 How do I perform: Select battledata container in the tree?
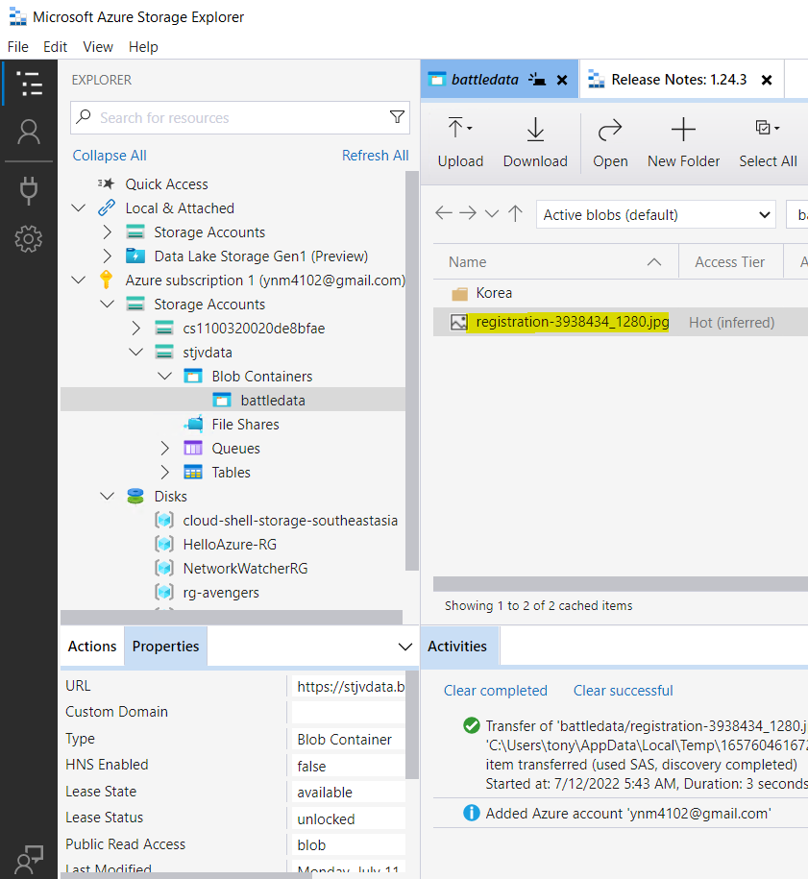(233, 400)
